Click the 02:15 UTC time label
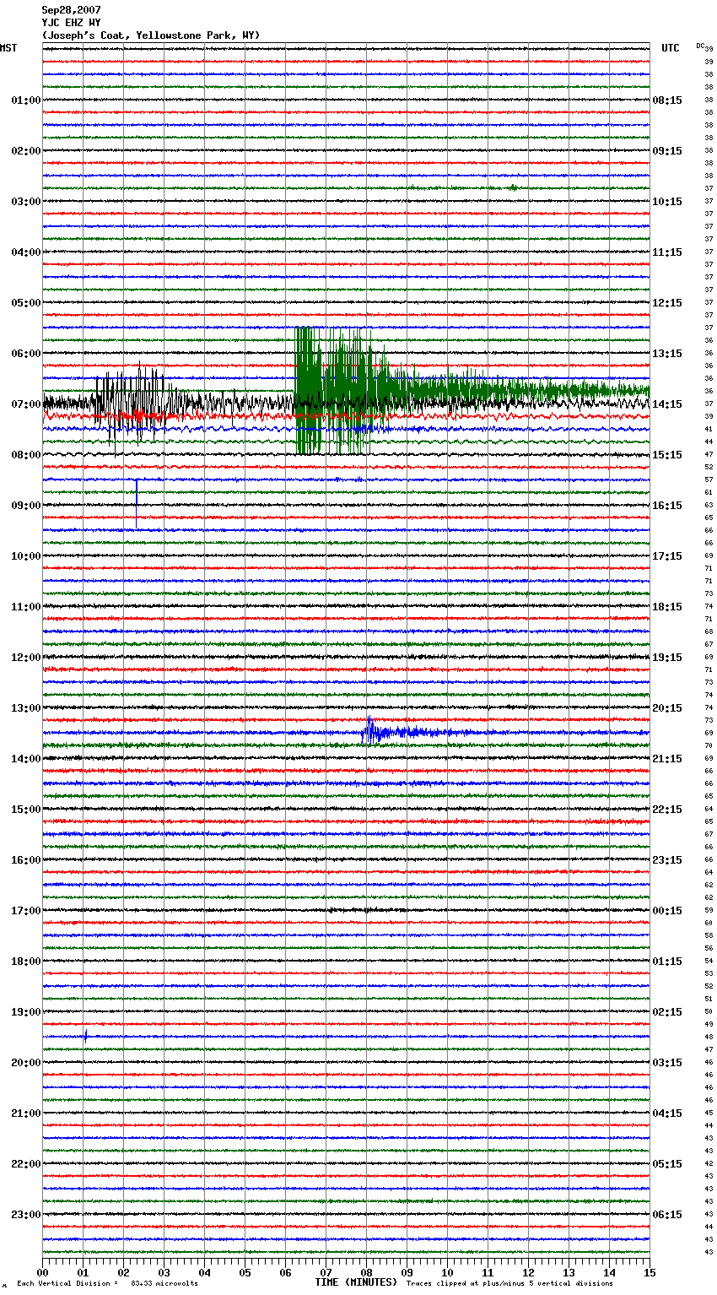The height and width of the screenshot is (1295, 717). pos(667,1012)
